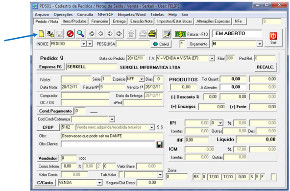Image resolution: width=290 pixels, height=191 pixels.
Task: Click the Vendedor button
Action: click(48, 158)
